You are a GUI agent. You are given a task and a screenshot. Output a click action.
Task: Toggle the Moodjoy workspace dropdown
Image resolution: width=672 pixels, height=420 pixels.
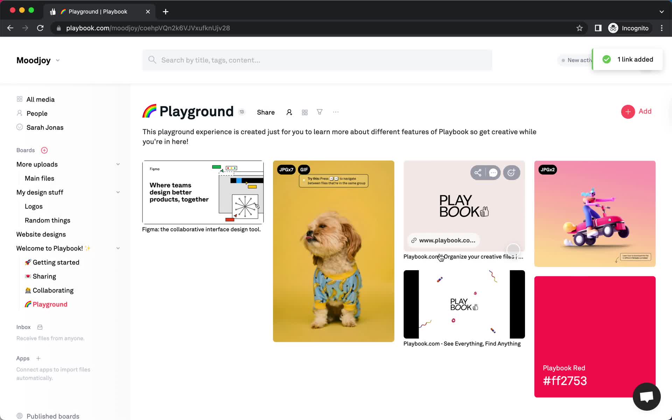click(57, 60)
